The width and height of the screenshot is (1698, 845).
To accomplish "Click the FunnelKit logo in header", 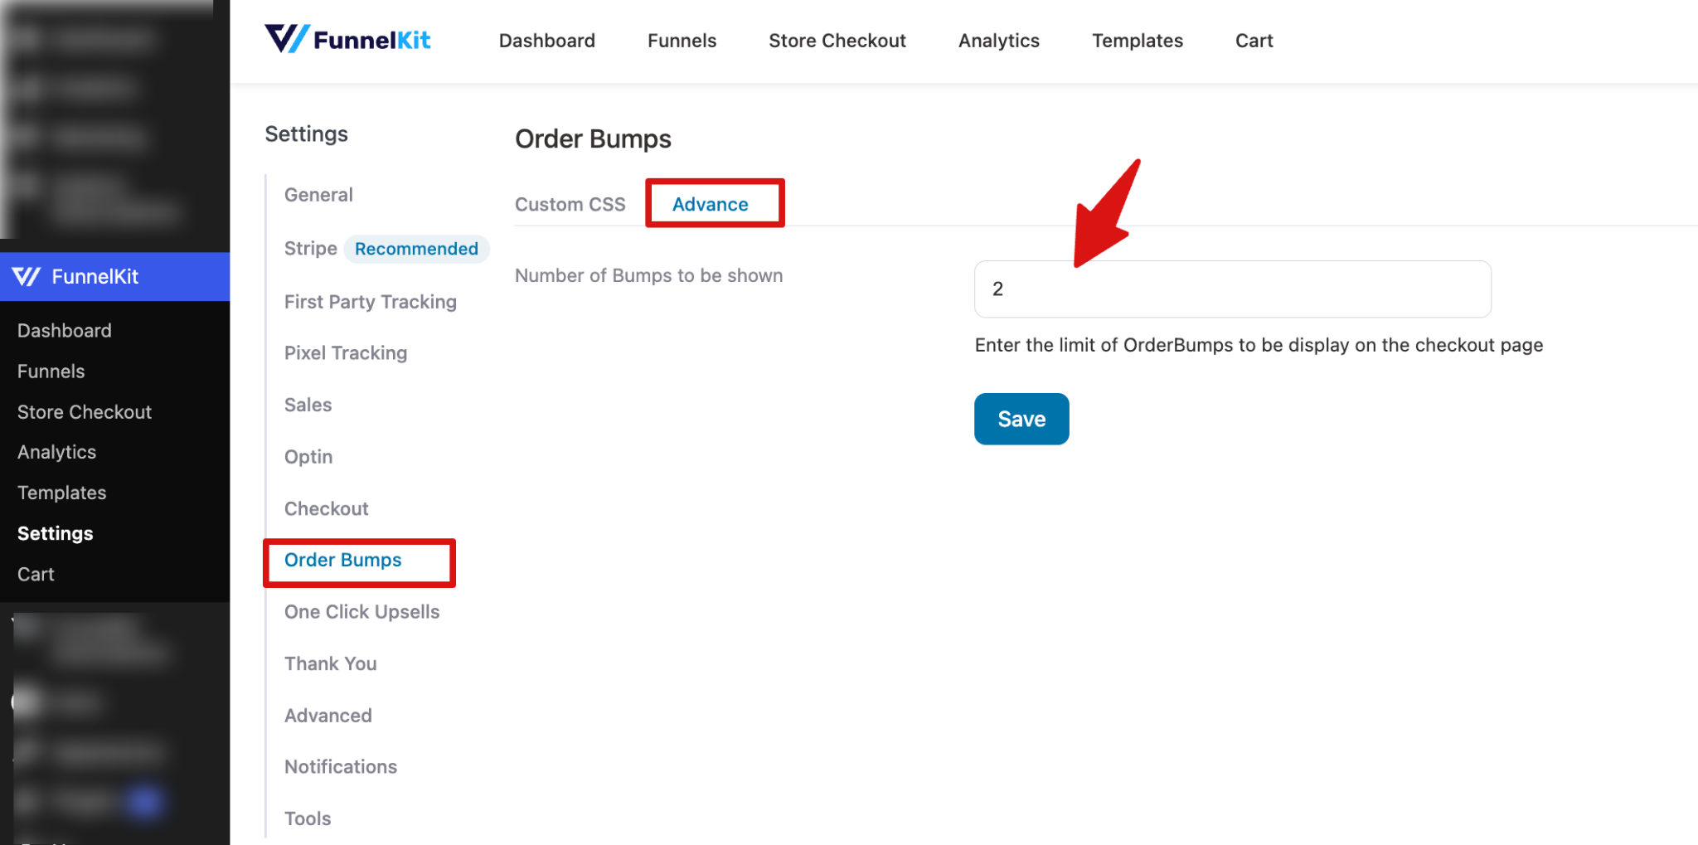I will [347, 39].
